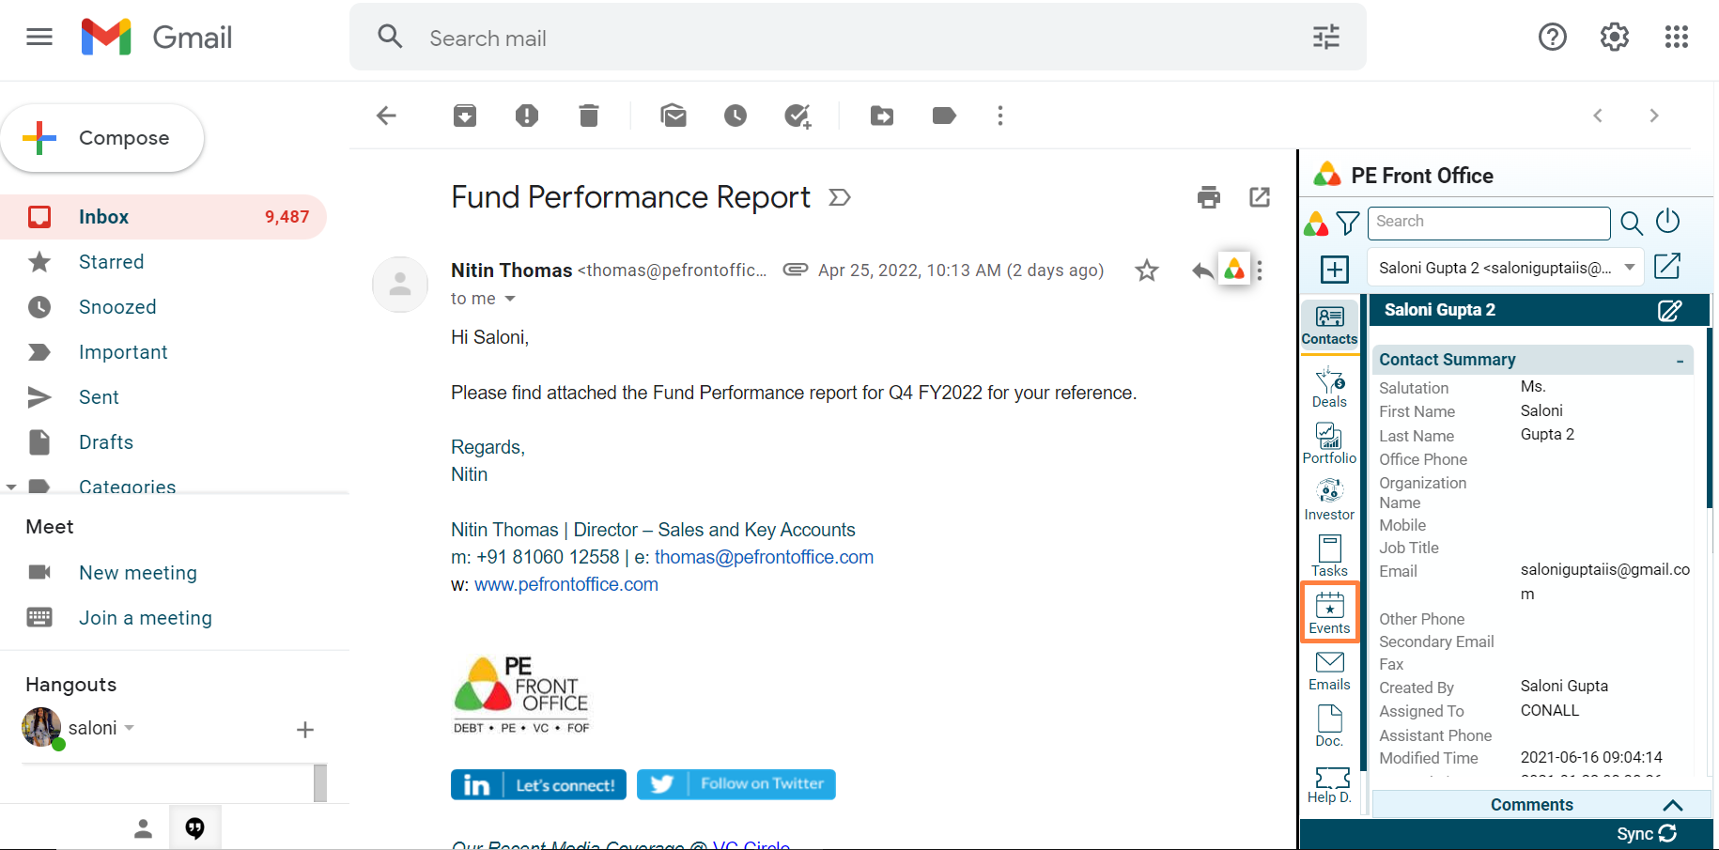Collapse the Contact Summary section
The width and height of the screenshot is (1719, 850).
(1680, 361)
